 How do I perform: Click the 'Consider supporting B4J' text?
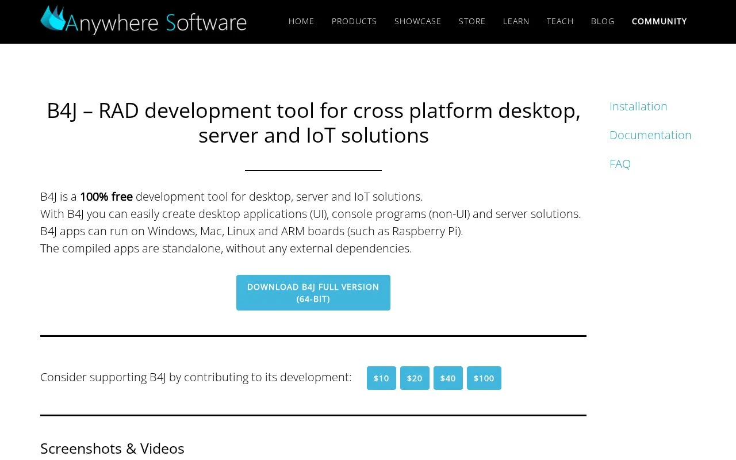click(196, 377)
